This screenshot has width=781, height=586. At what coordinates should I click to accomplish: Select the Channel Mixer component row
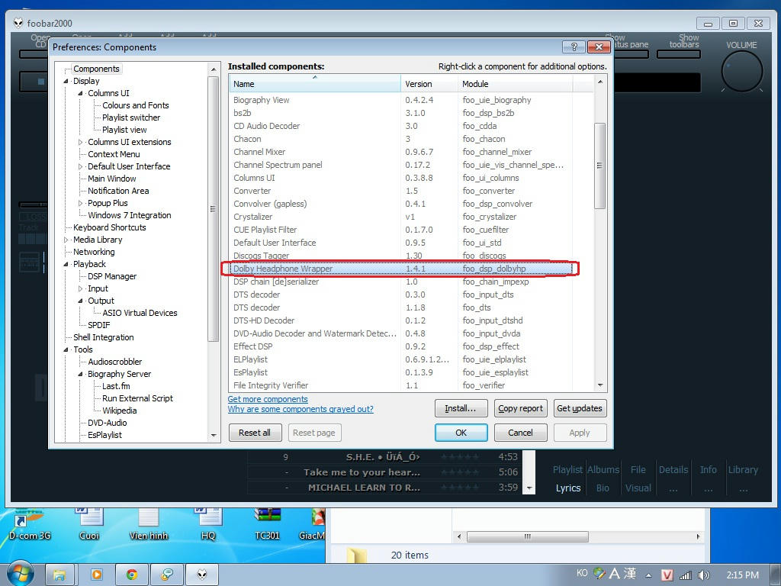(x=401, y=152)
